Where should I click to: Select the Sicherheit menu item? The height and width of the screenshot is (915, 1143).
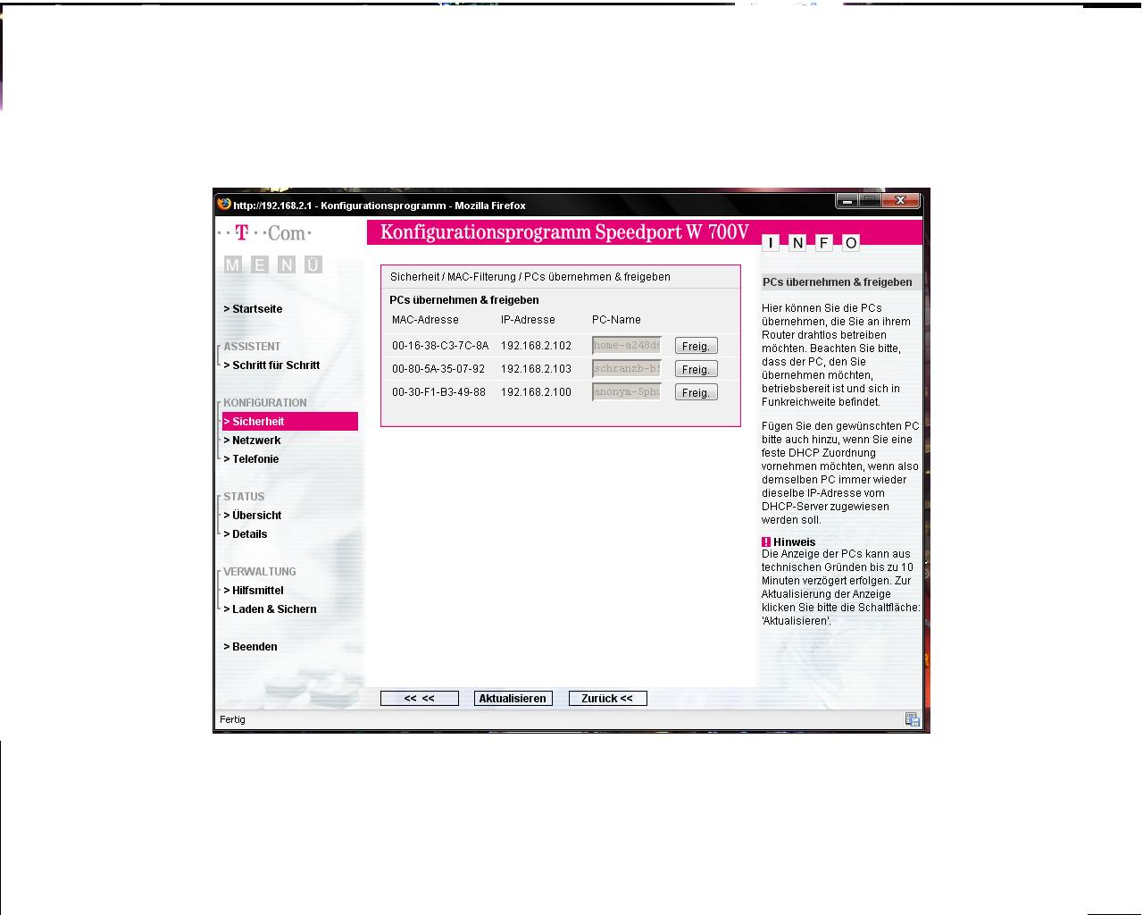[x=289, y=421]
